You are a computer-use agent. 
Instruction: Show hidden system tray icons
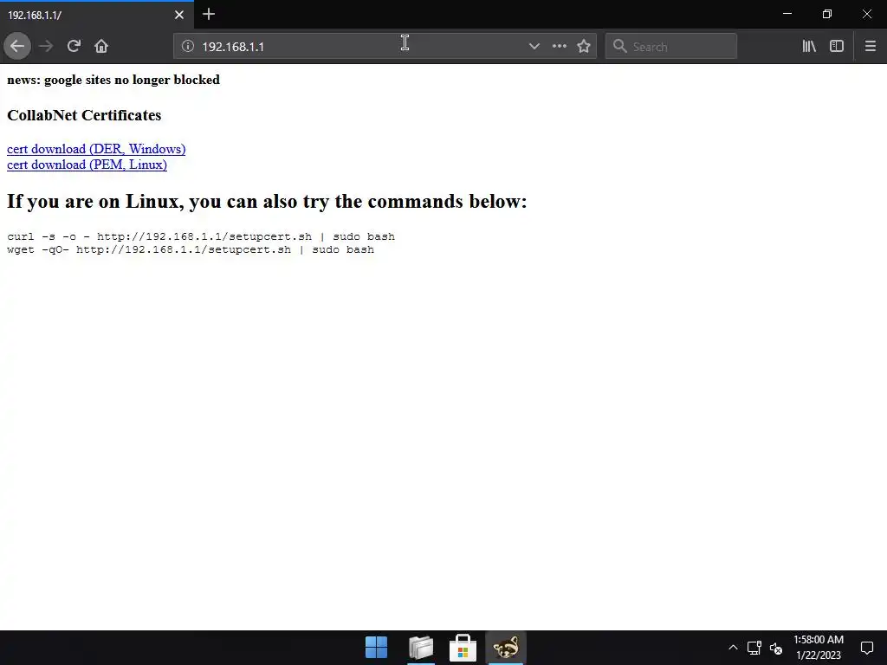click(733, 648)
